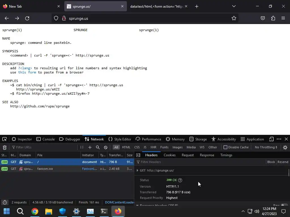Follow the this form link
The height and width of the screenshot is (217, 290).
27,72
